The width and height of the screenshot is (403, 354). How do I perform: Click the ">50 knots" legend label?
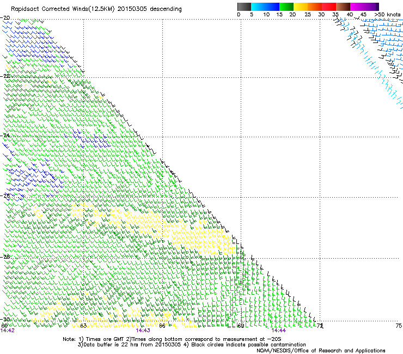coord(387,15)
